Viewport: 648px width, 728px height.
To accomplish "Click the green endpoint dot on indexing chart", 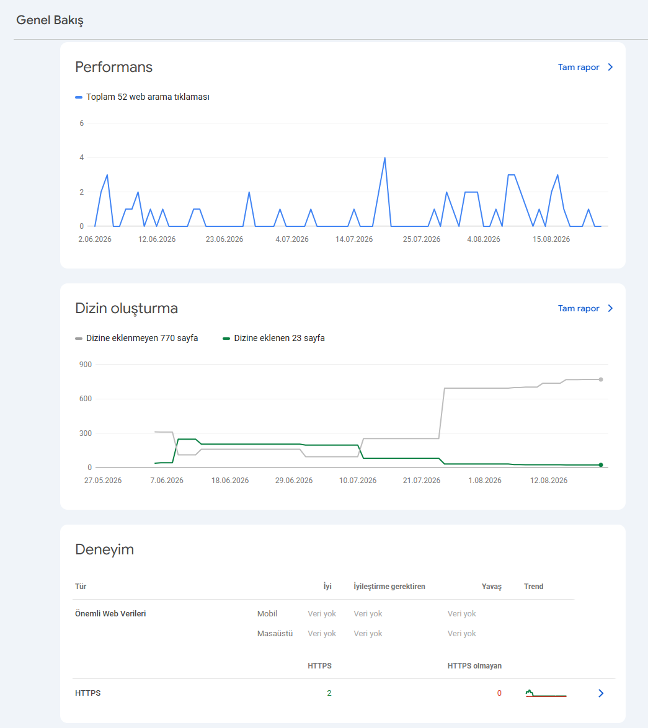I will pyautogui.click(x=601, y=464).
